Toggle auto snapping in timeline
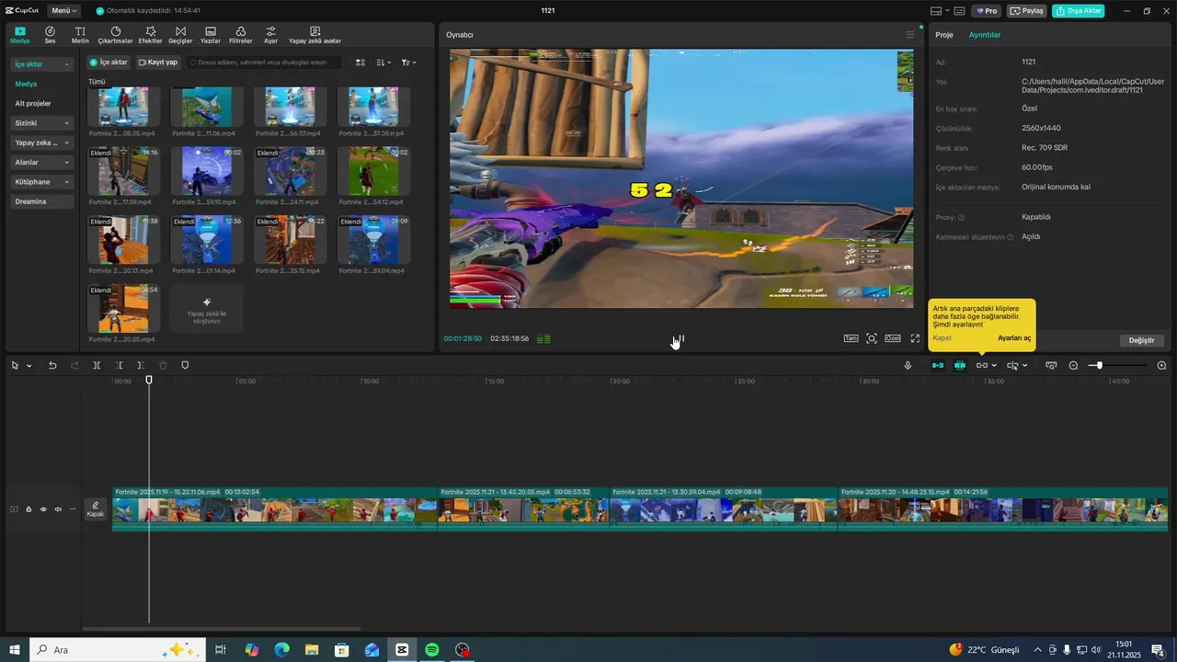 pyautogui.click(x=959, y=365)
